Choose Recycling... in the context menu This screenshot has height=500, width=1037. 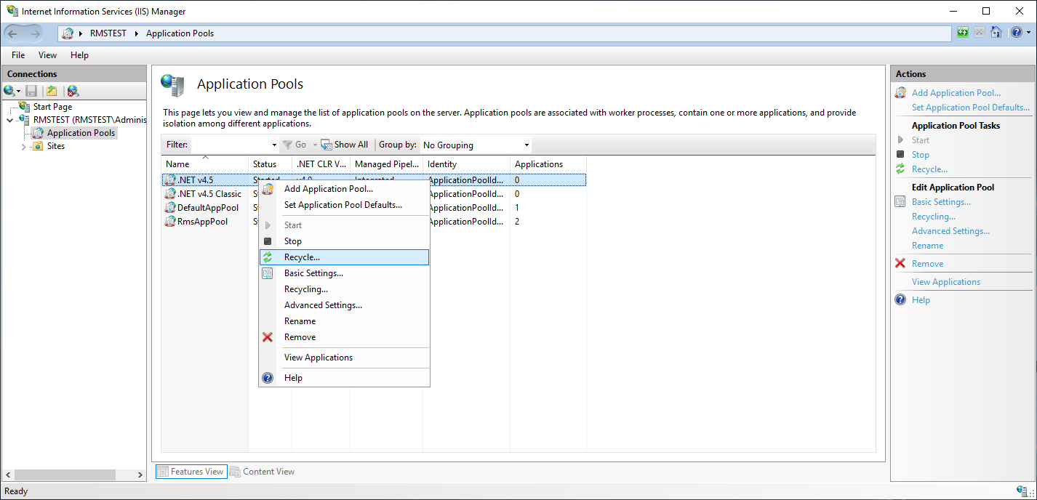coord(344,289)
